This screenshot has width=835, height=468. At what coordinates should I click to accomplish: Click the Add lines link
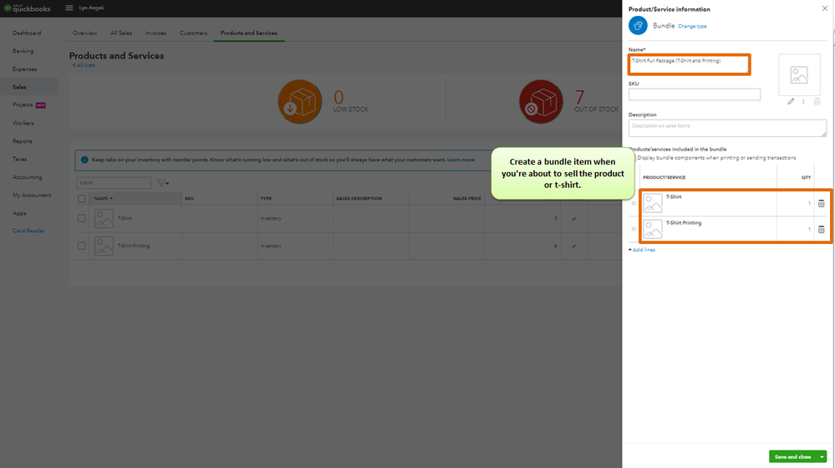tap(642, 250)
